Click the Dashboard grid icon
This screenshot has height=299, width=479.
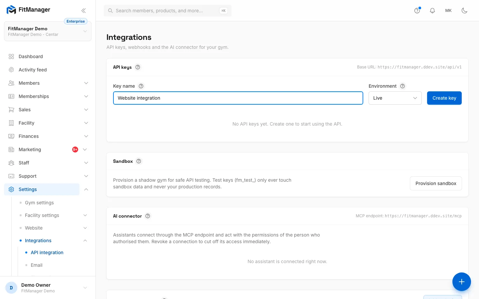pos(11,56)
